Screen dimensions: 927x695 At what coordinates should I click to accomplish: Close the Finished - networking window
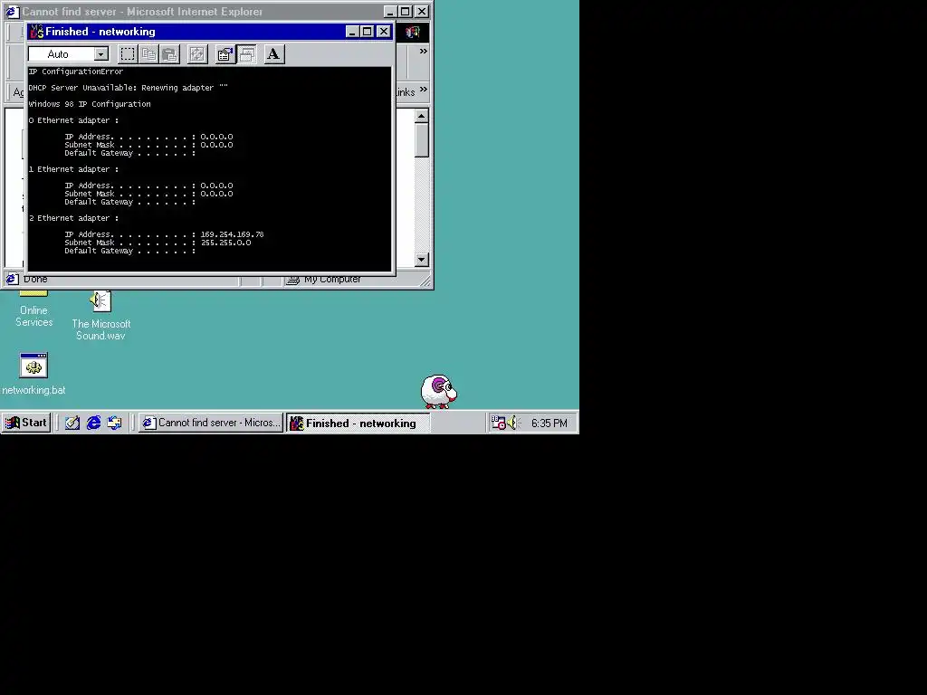pos(384,32)
